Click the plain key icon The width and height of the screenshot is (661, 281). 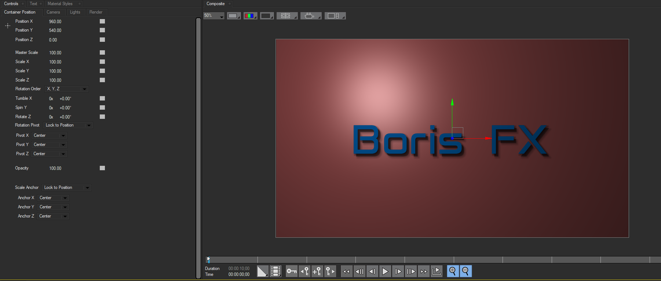292,271
